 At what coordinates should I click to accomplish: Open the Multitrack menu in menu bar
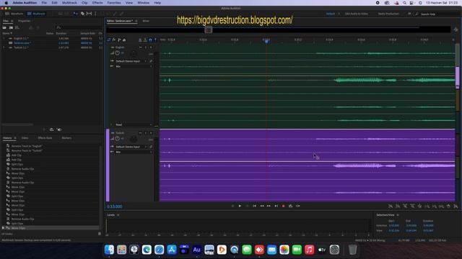click(x=69, y=3)
